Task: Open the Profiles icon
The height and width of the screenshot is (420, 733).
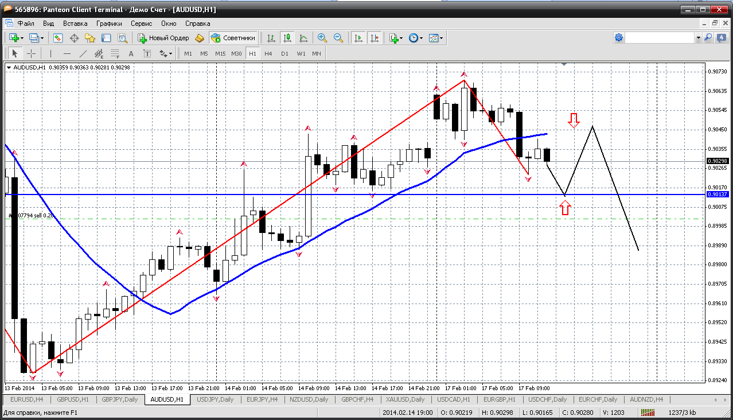Action: click(x=34, y=38)
